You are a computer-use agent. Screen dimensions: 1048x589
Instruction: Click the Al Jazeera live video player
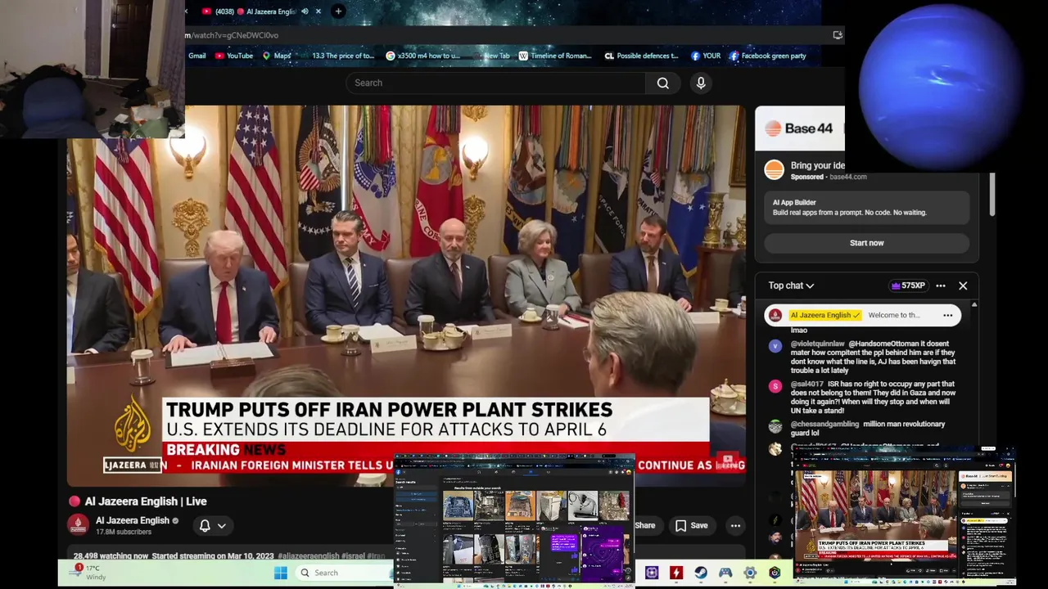[406, 295]
